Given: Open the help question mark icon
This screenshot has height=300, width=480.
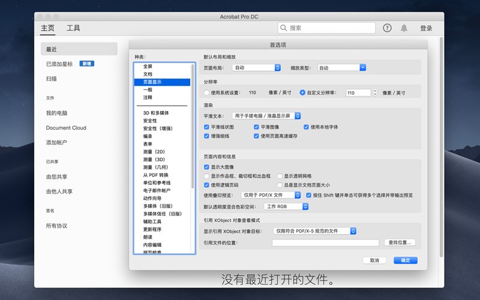Looking at the screenshot, I should 387,28.
